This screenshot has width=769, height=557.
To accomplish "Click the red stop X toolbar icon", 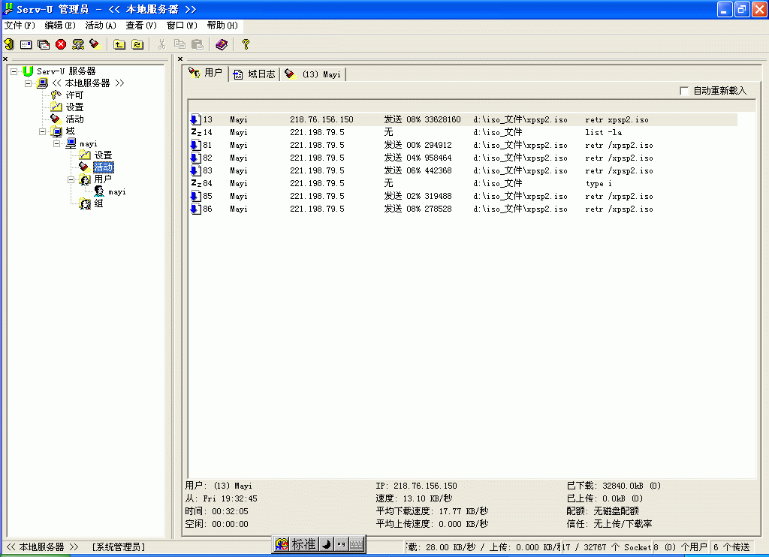I will point(61,44).
